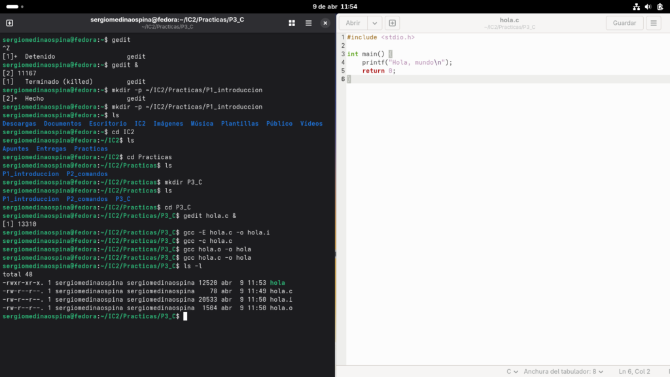Change language via C syntax dropdown
Image resolution: width=670 pixels, height=377 pixels.
[x=510, y=371]
